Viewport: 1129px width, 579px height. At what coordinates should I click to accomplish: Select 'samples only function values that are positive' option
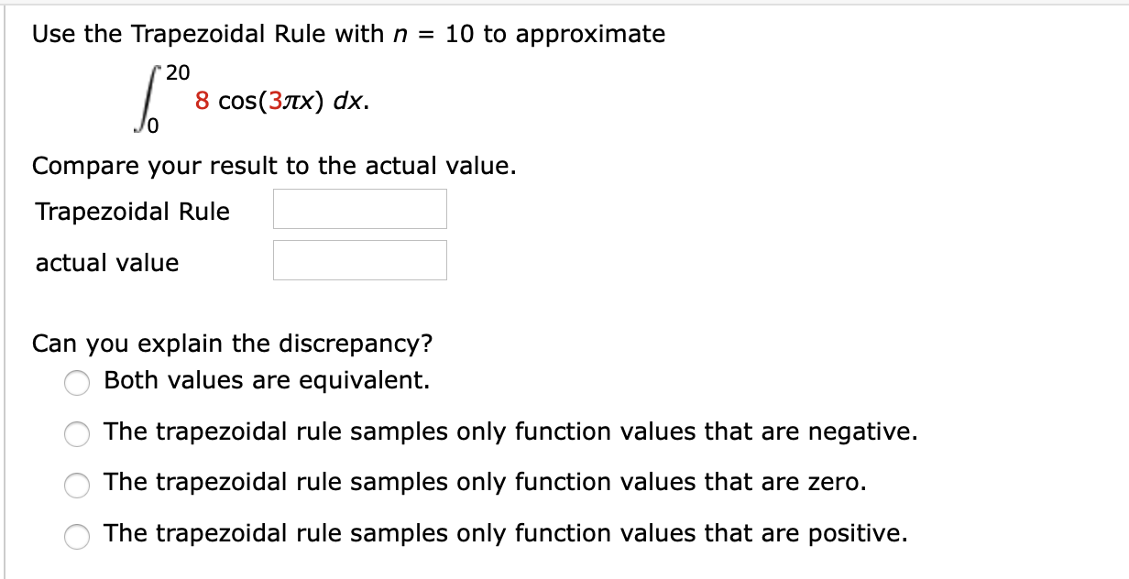77,538
